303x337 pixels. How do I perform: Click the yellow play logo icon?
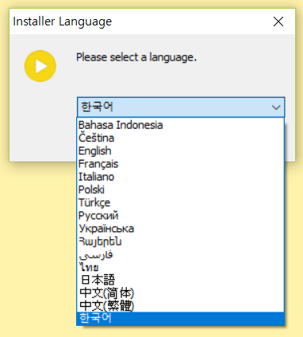(40, 66)
